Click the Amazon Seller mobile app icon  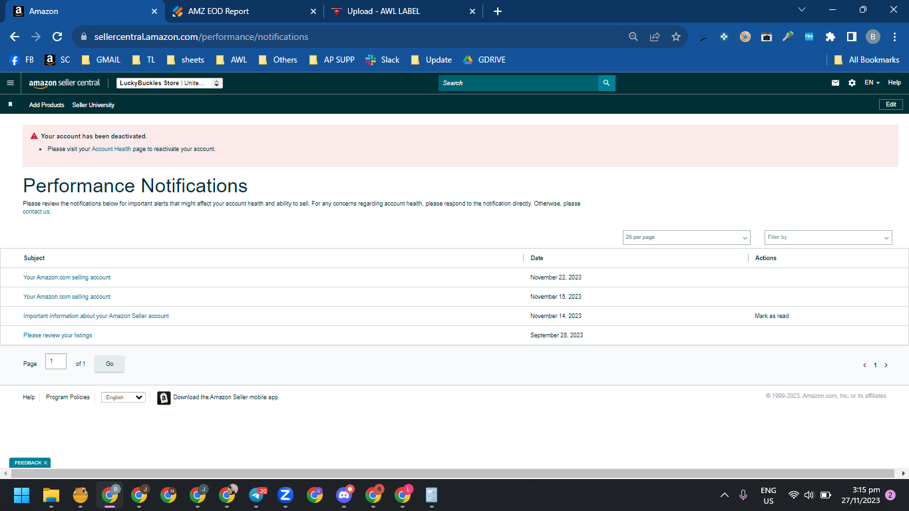coord(164,398)
